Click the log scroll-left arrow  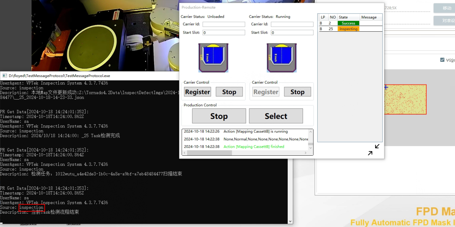tap(184, 153)
